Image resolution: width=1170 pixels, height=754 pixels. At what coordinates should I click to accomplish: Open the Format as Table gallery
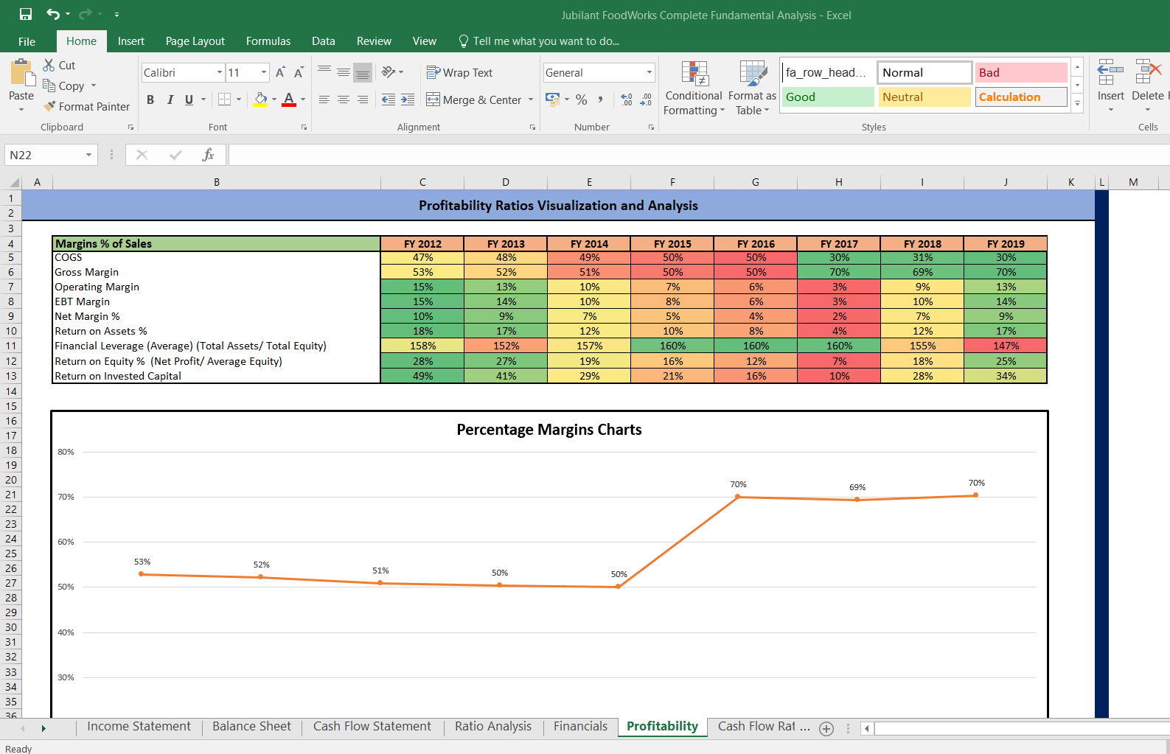pos(753,88)
